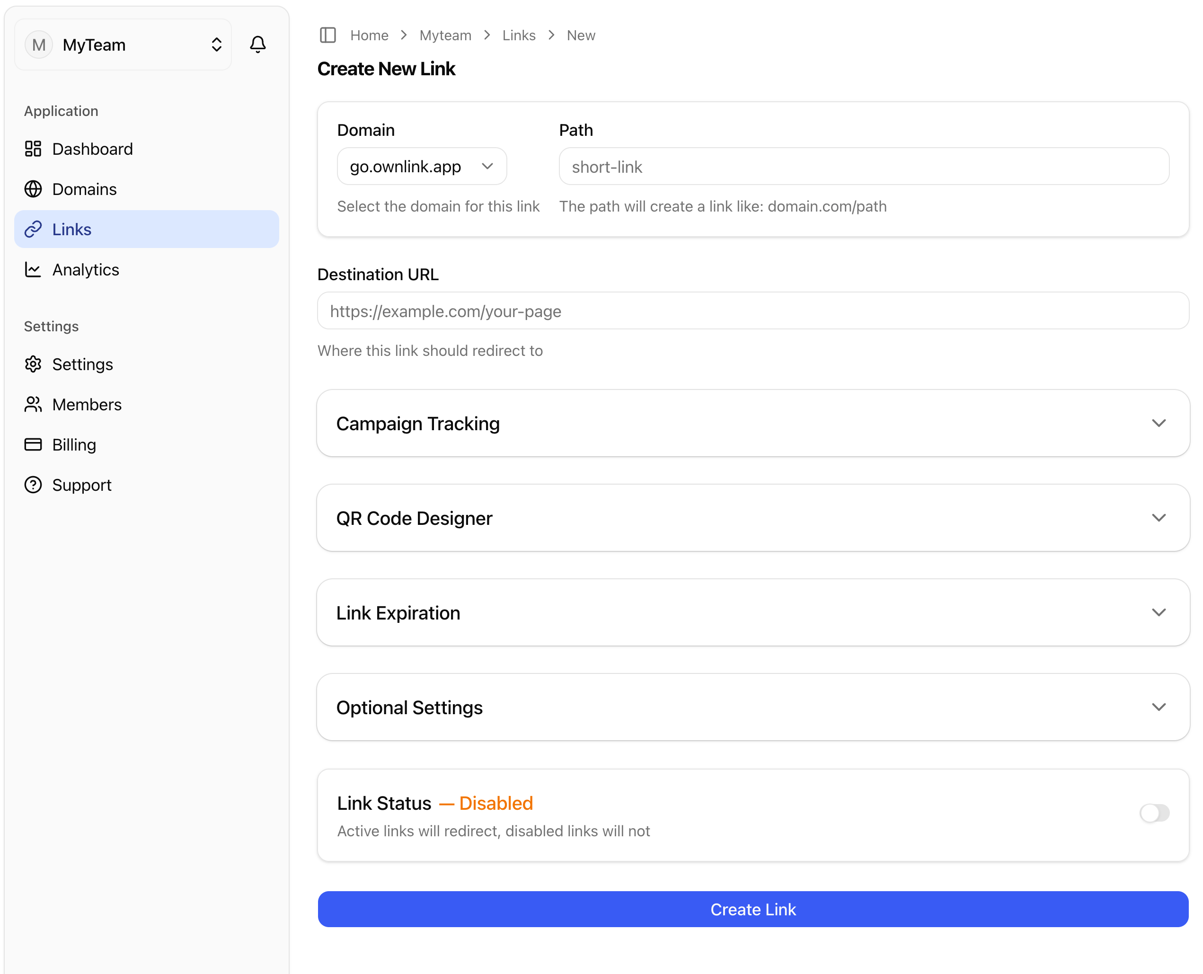This screenshot has height=974, width=1203.
Task: Click the Dashboard grid icon
Action: click(x=33, y=149)
